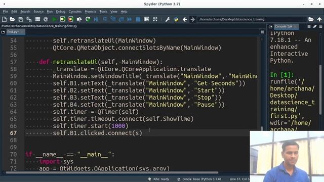Step over current line in debugger
This screenshot has width=324, height=182.
pyautogui.click(x=105, y=19)
